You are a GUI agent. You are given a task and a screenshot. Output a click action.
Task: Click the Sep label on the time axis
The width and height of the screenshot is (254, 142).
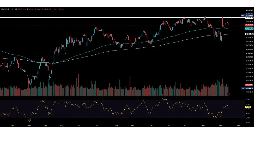(132, 126)
